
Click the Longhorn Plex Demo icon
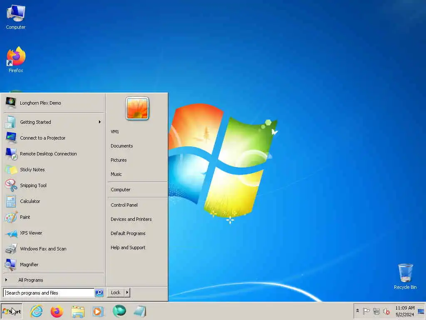11,103
